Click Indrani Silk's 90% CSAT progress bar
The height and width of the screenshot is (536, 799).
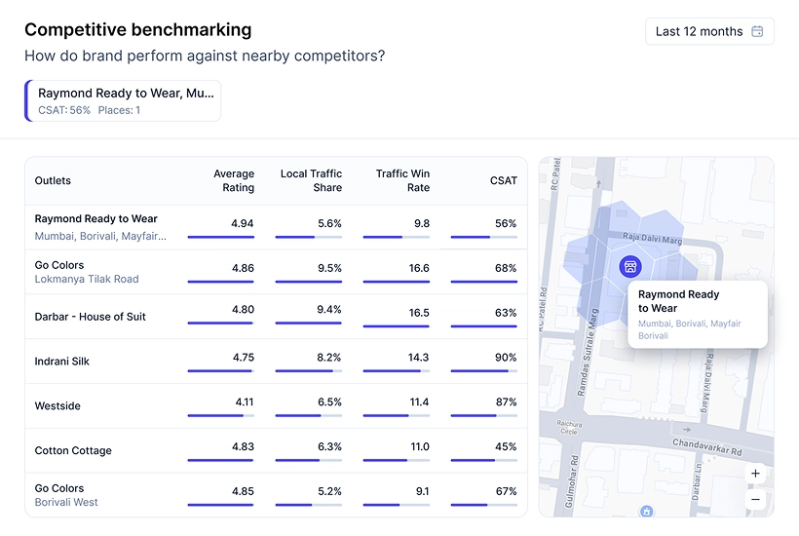click(483, 371)
